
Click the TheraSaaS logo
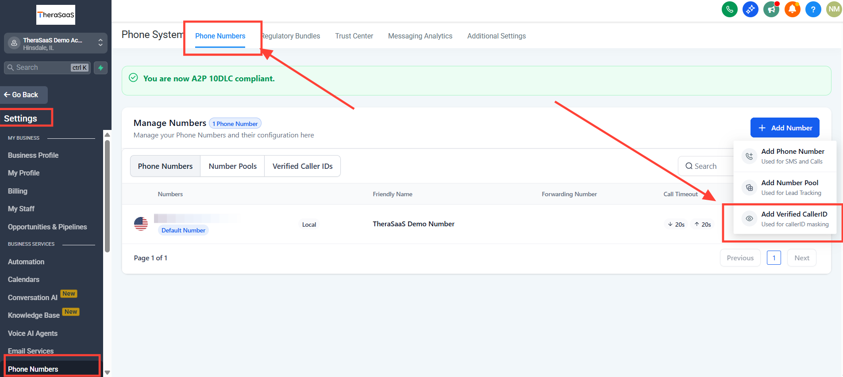(56, 15)
